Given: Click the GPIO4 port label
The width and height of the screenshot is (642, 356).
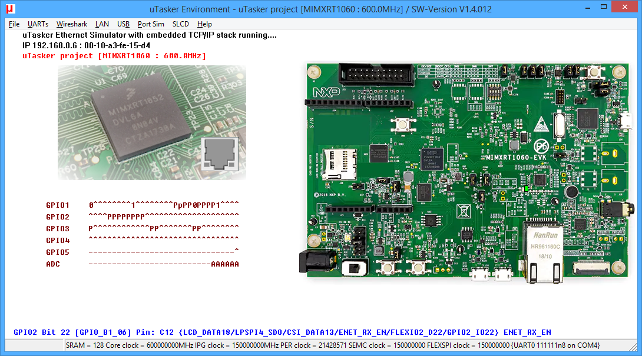Looking at the screenshot, I should (58, 241).
